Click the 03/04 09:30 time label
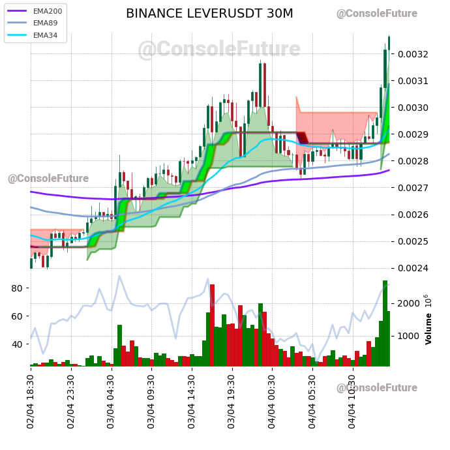Image resolution: width=450 pixels, height=450 pixels. (x=151, y=402)
